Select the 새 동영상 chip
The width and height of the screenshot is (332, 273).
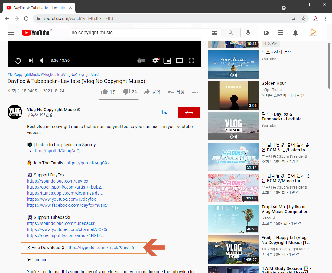(271, 44)
